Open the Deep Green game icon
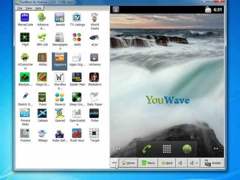This screenshot has height=180, width=240. click(x=77, y=97)
